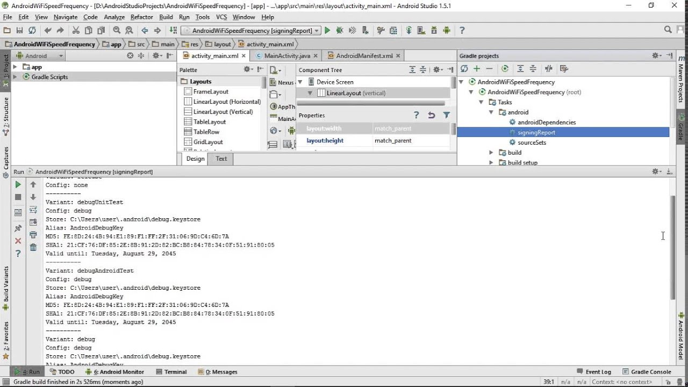This screenshot has height=387, width=688.
Task: Click Execute Gradle task icon
Action: 505,69
